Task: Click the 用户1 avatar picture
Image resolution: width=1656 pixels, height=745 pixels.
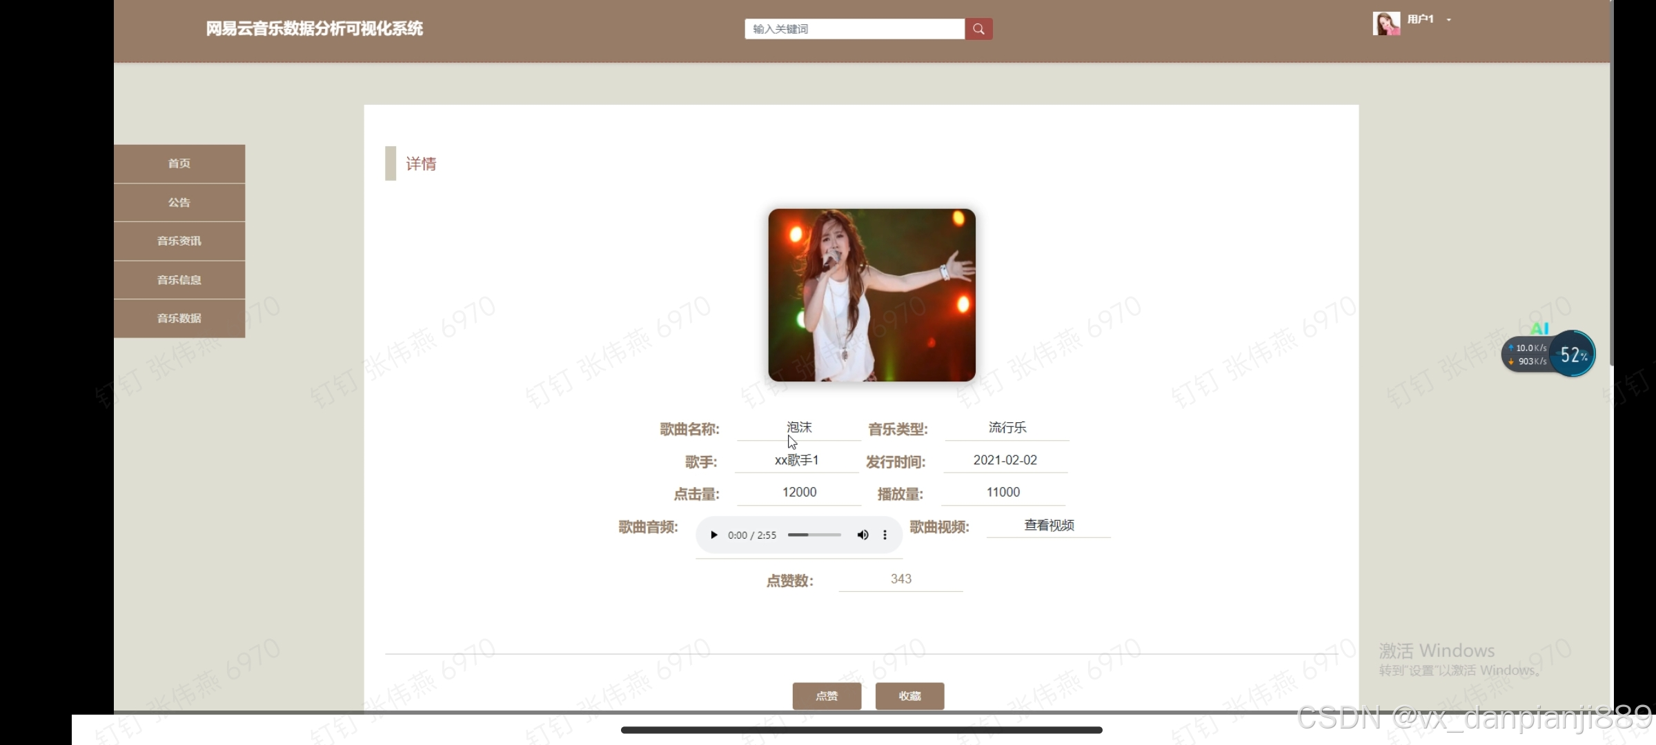Action: (x=1386, y=23)
